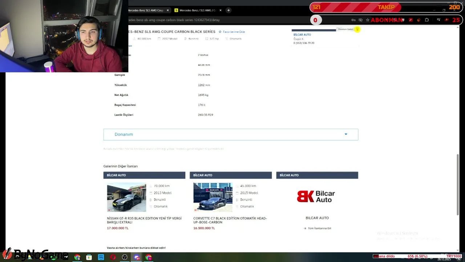
Task: Click BİLCAR AUTO header above Corvette card
Action: (x=231, y=175)
